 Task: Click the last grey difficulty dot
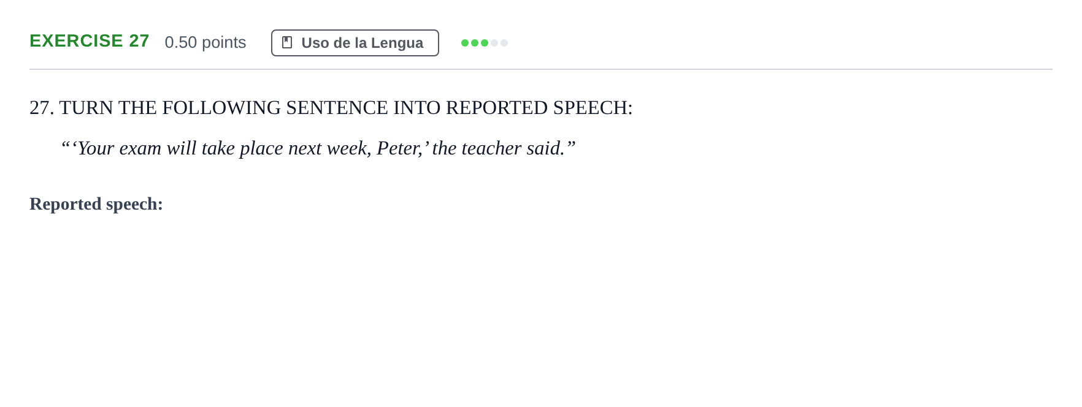click(504, 43)
